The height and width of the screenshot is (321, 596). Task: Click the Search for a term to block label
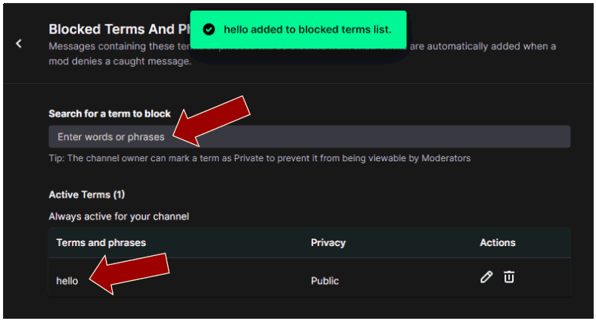pos(110,114)
